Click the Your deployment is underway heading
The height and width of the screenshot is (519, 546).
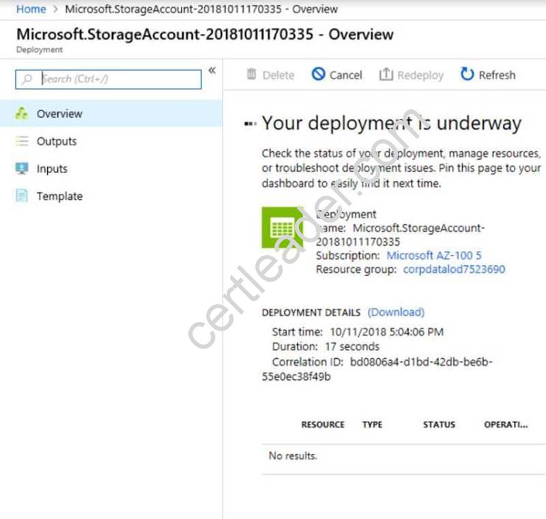pos(391,123)
